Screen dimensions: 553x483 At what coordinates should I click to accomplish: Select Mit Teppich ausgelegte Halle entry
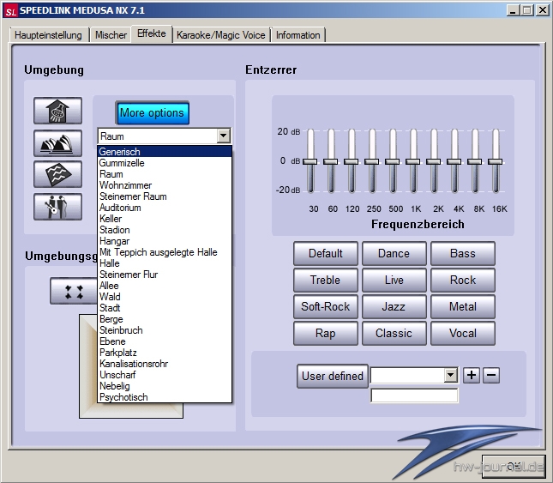(165, 252)
